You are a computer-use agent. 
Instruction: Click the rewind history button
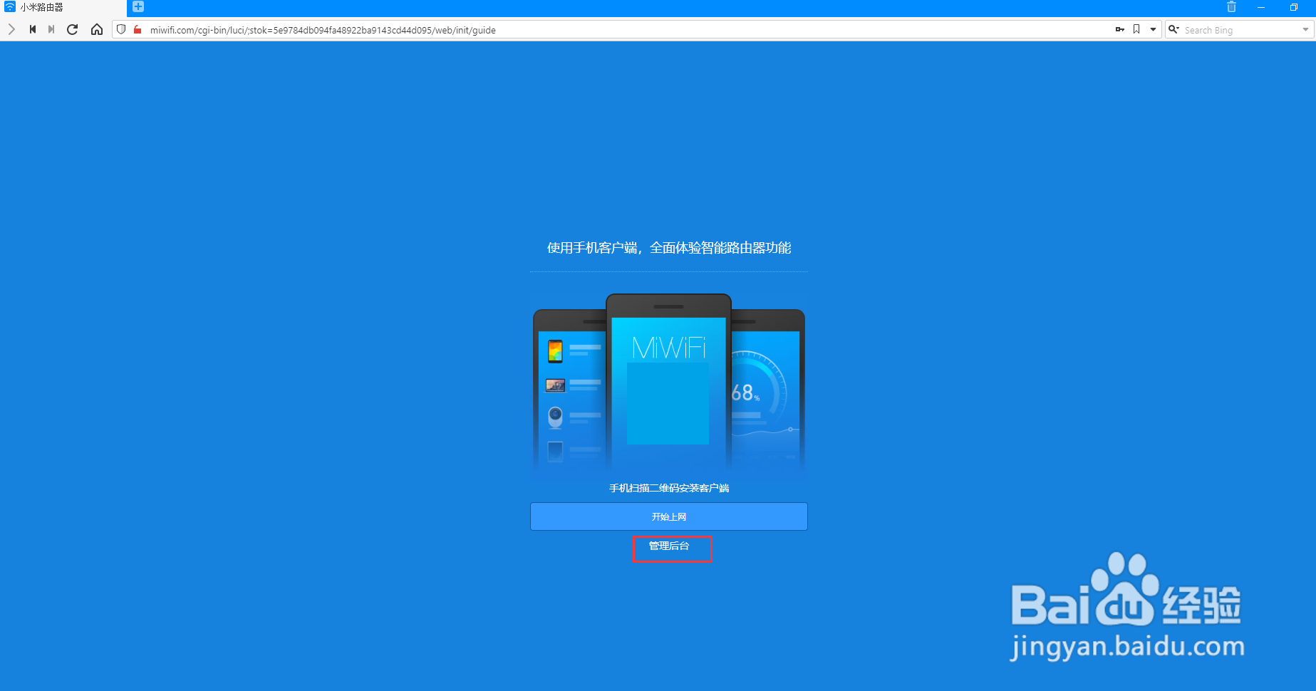point(33,29)
